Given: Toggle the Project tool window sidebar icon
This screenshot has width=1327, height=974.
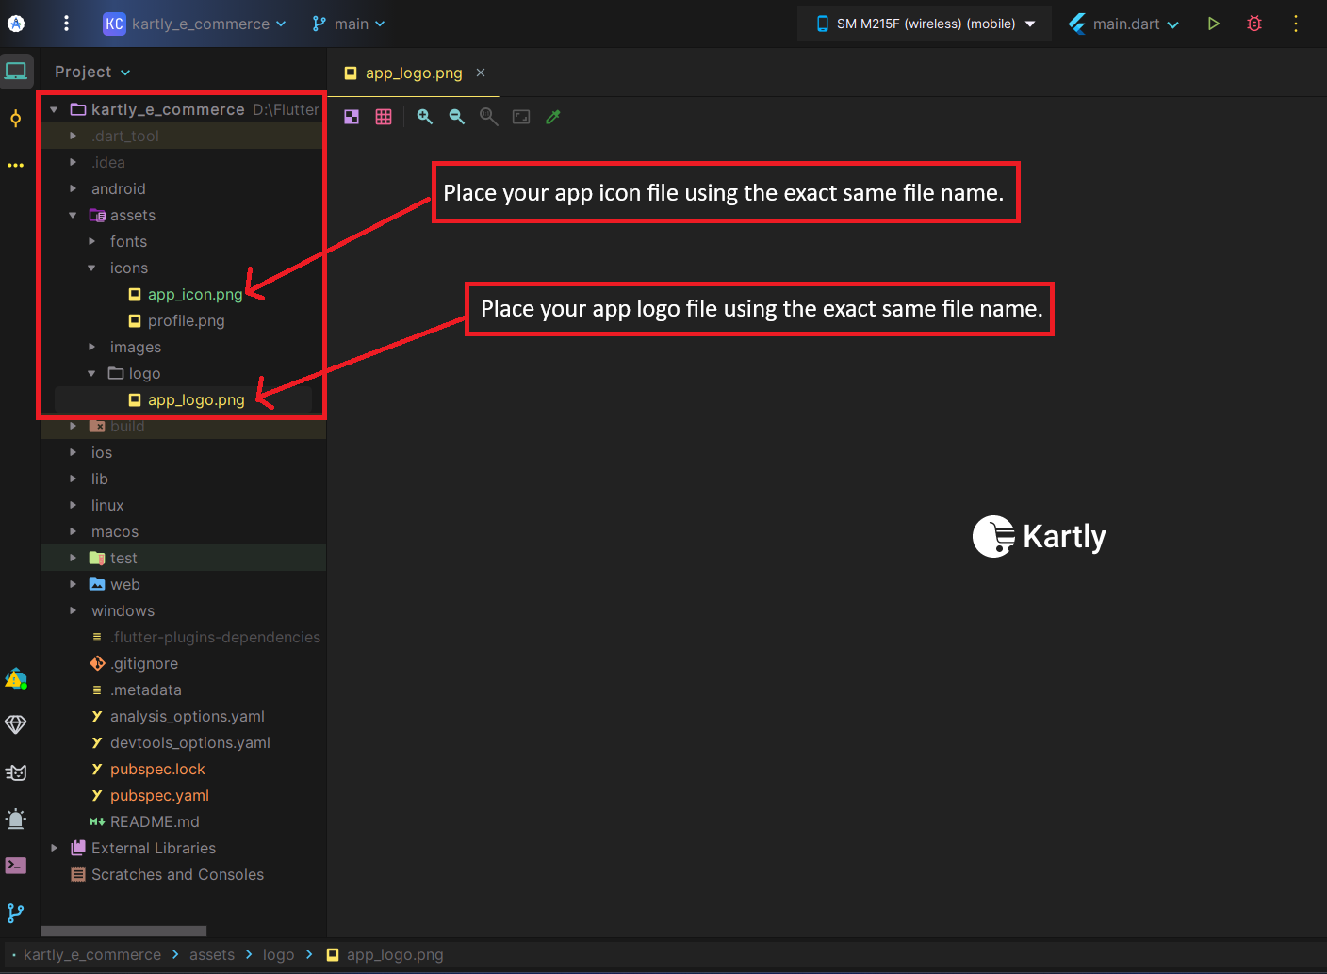Looking at the screenshot, I should [x=16, y=72].
